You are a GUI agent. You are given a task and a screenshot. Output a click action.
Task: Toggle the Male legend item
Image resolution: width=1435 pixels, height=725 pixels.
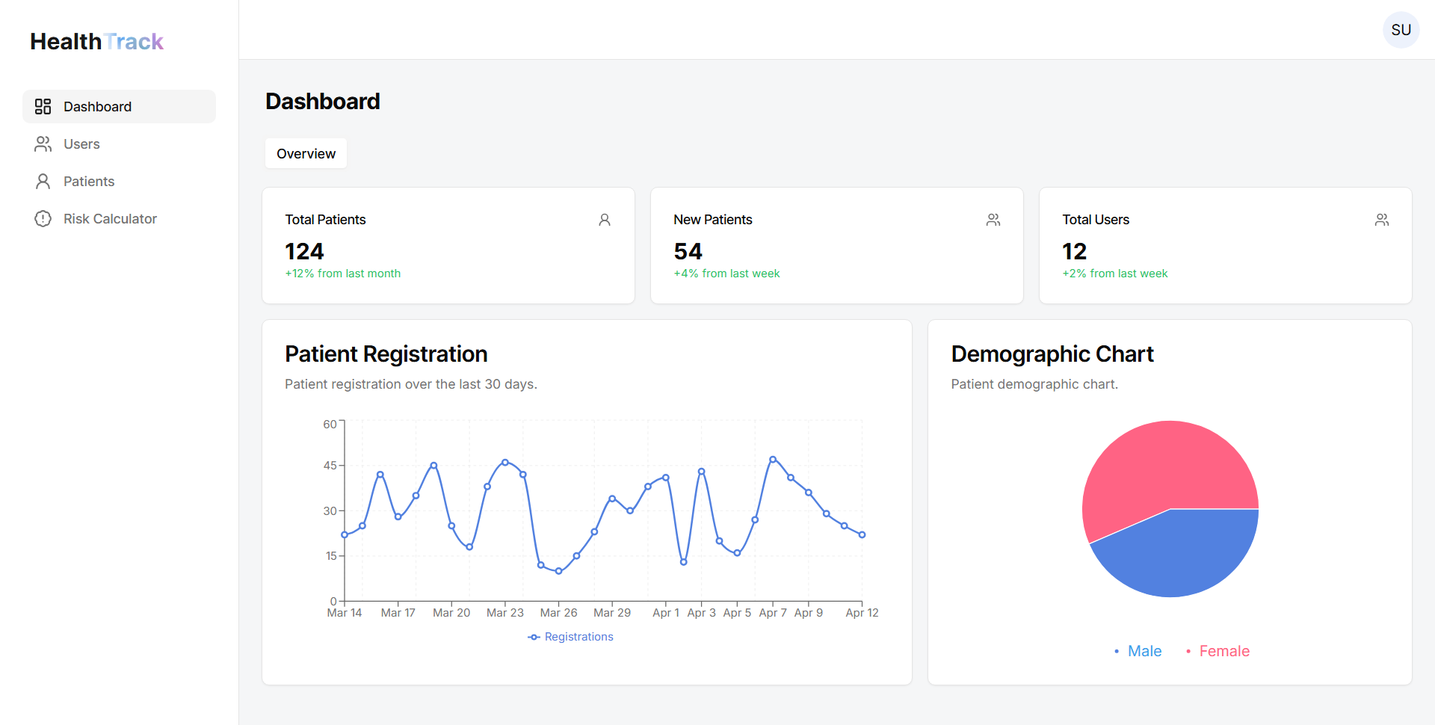point(1144,651)
